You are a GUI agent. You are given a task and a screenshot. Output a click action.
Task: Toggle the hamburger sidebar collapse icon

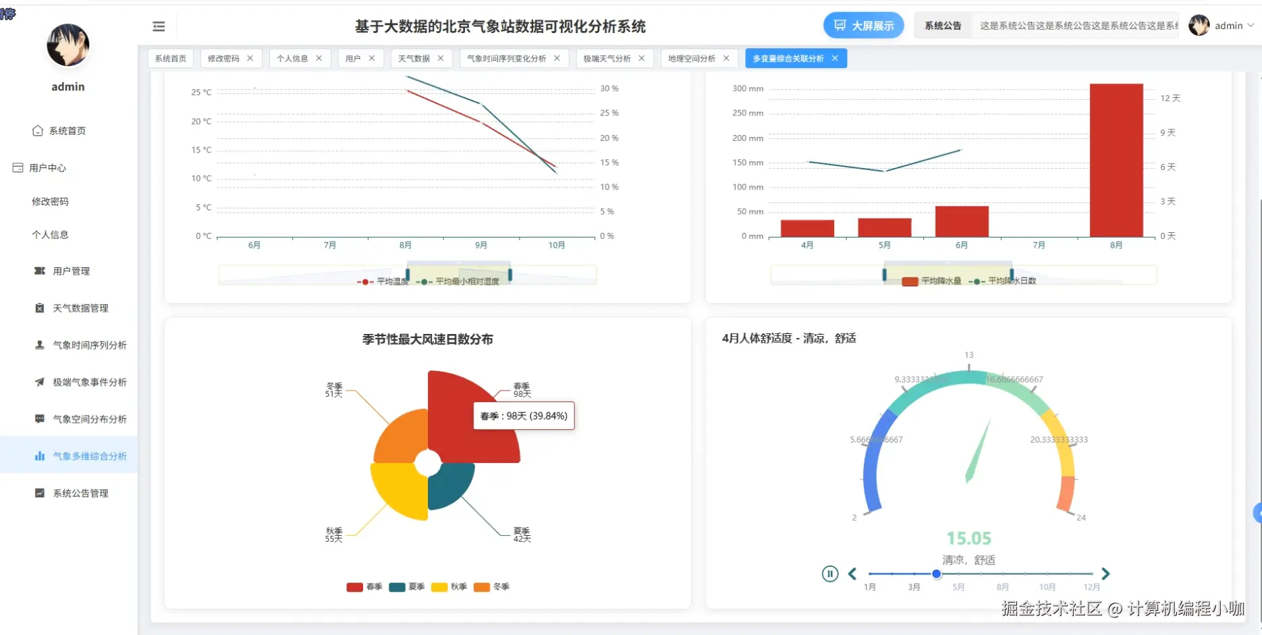point(159,26)
